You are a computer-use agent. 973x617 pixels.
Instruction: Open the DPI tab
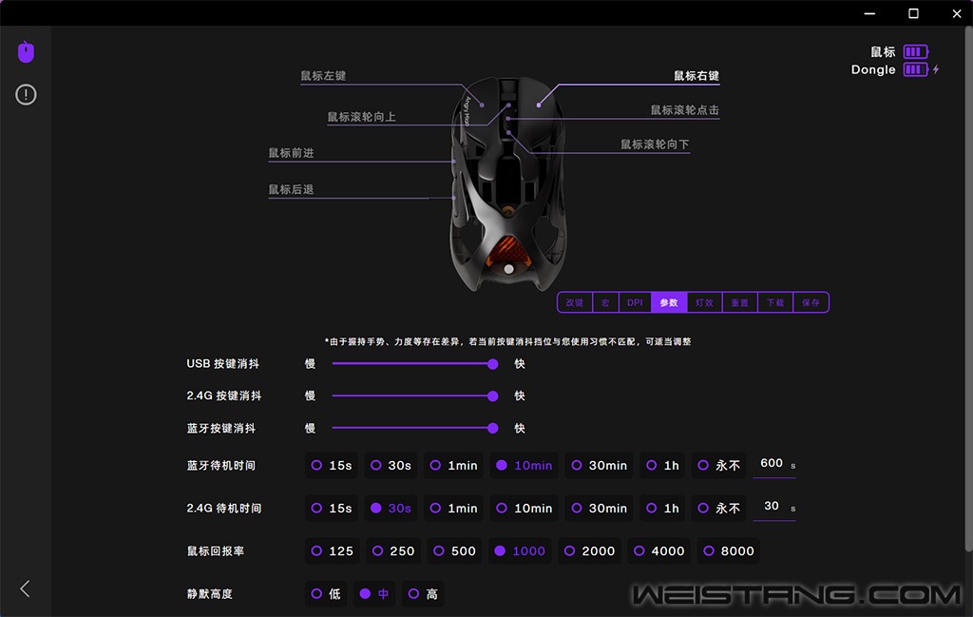[635, 302]
